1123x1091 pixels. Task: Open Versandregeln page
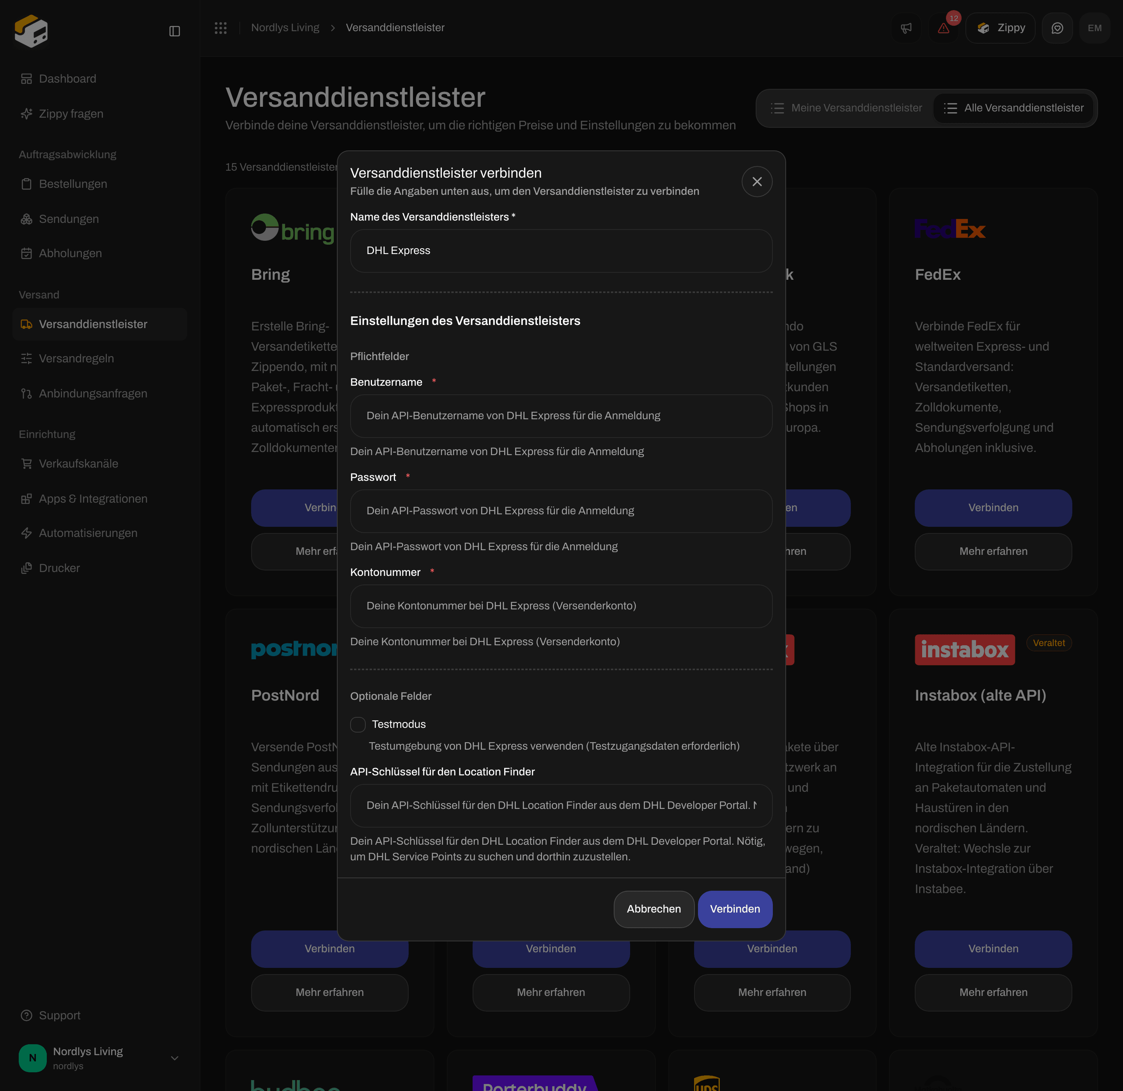(100, 359)
